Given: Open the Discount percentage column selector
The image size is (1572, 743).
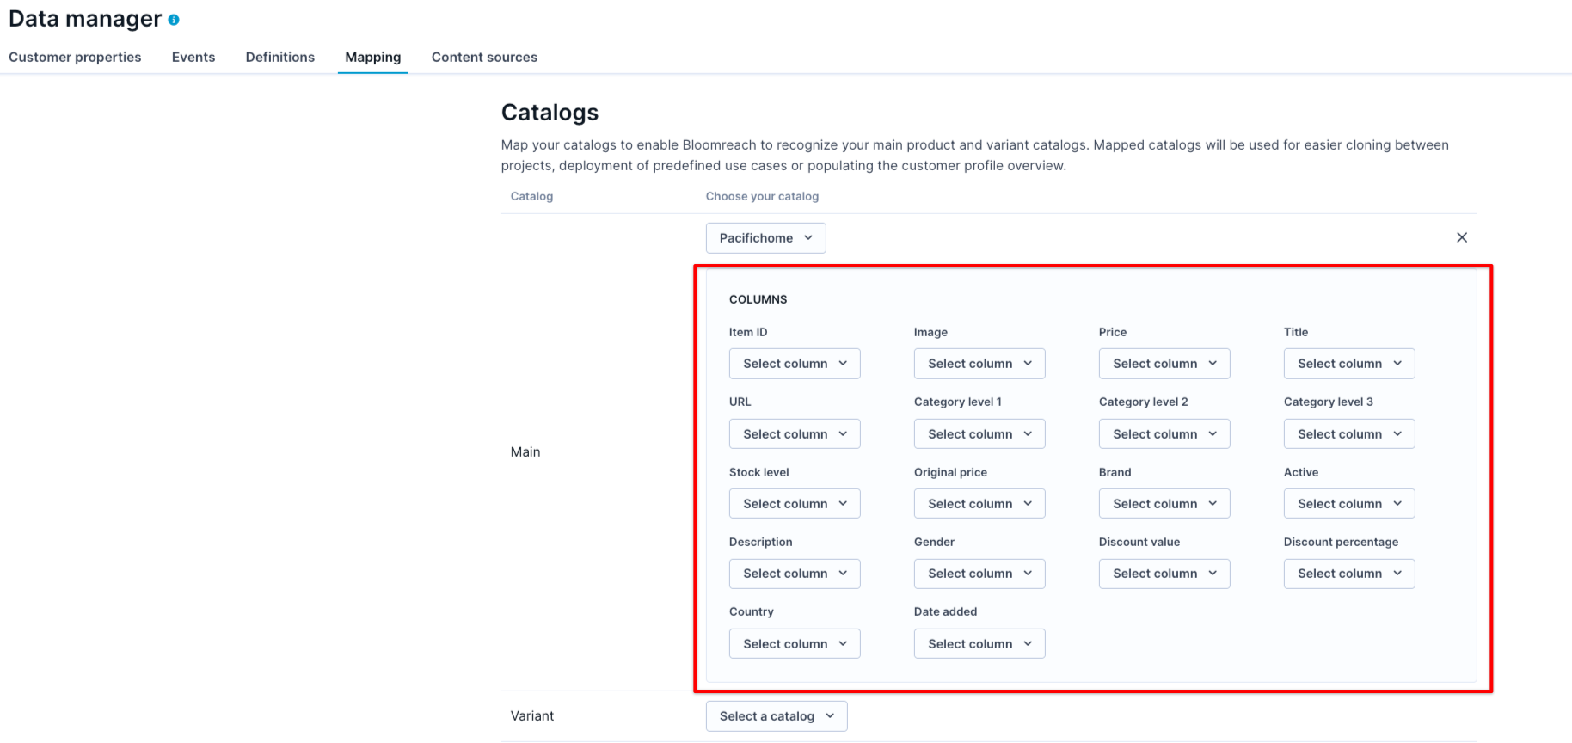Looking at the screenshot, I should 1348,574.
